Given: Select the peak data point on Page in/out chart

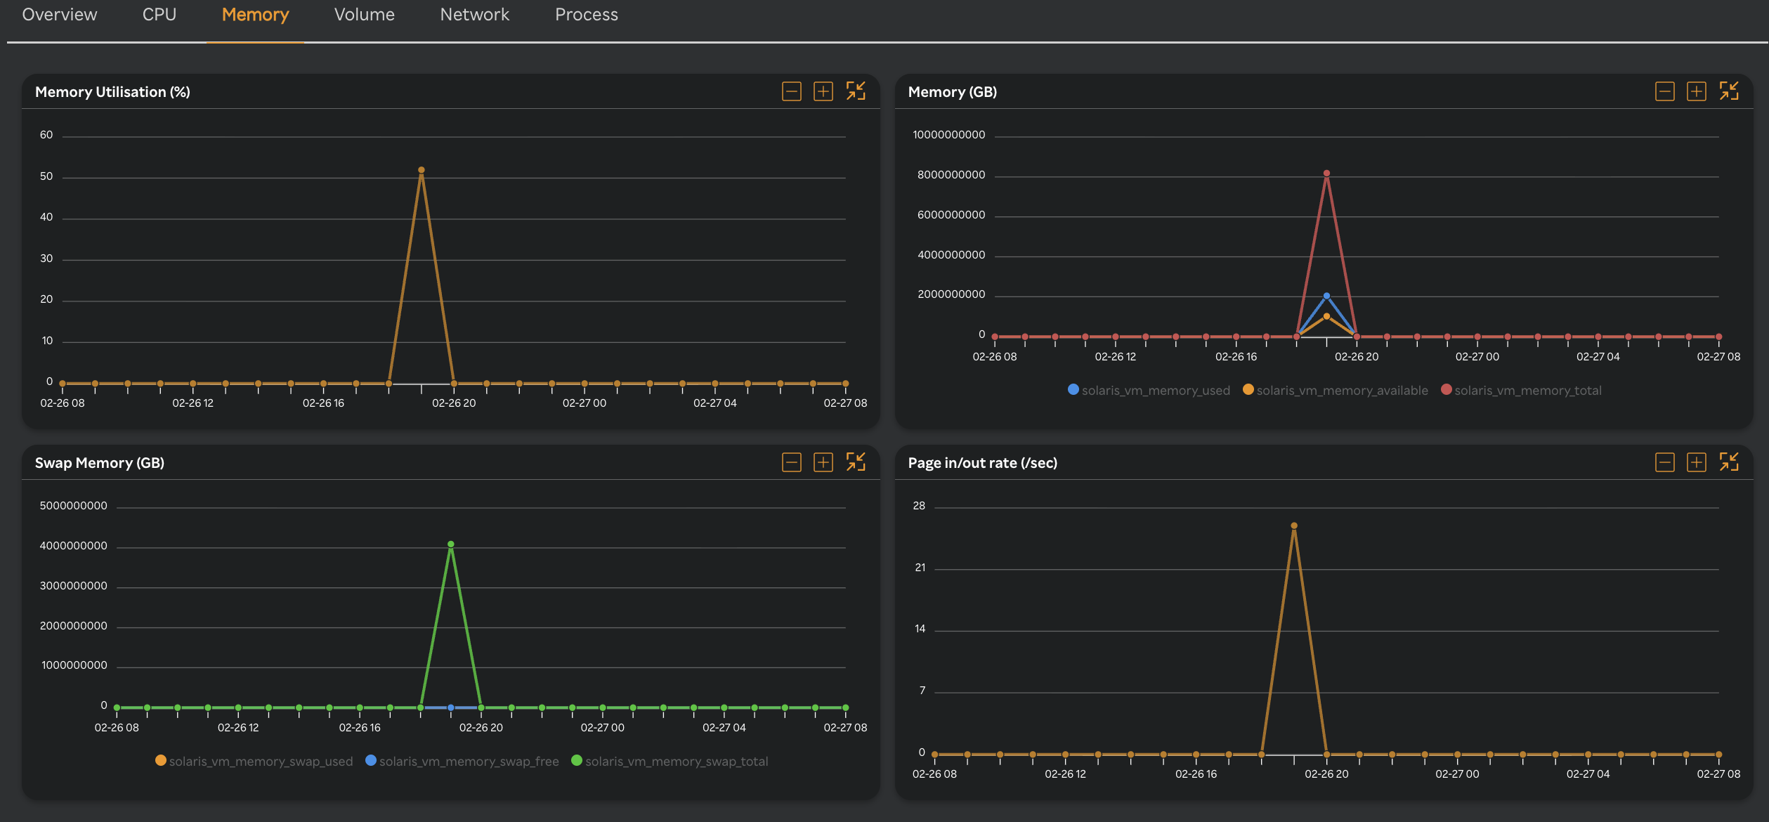Looking at the screenshot, I should [1295, 523].
